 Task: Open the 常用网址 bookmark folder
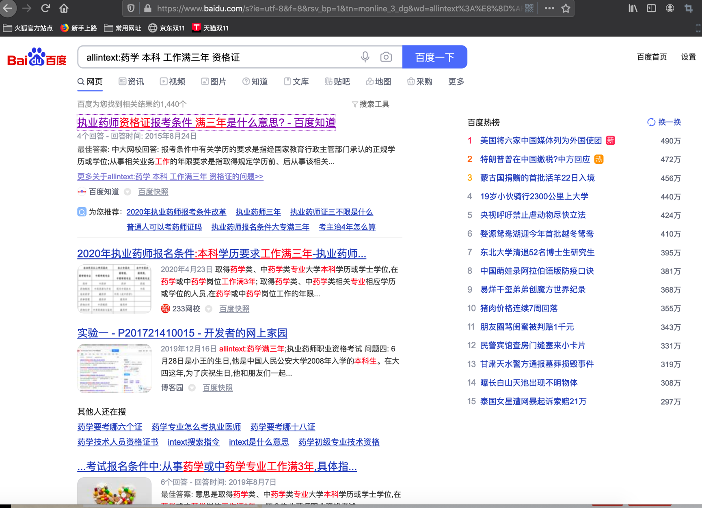(x=123, y=28)
